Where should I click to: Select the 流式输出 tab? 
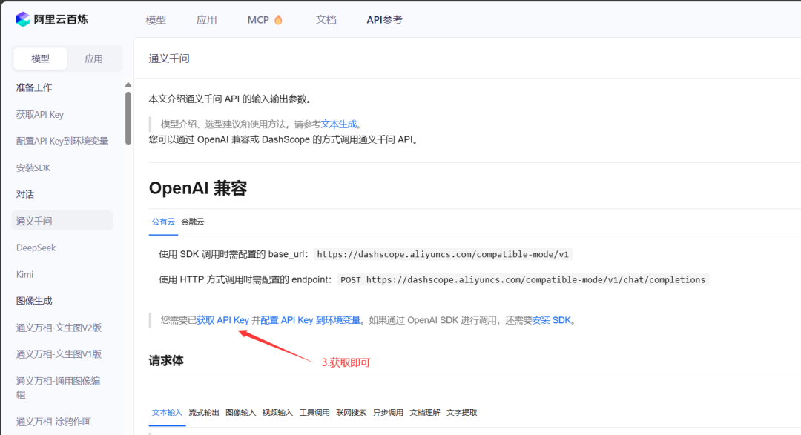pyautogui.click(x=204, y=413)
